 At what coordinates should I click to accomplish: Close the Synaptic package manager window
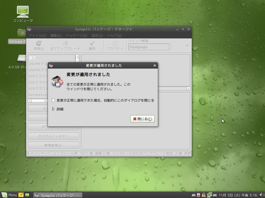point(189,29)
